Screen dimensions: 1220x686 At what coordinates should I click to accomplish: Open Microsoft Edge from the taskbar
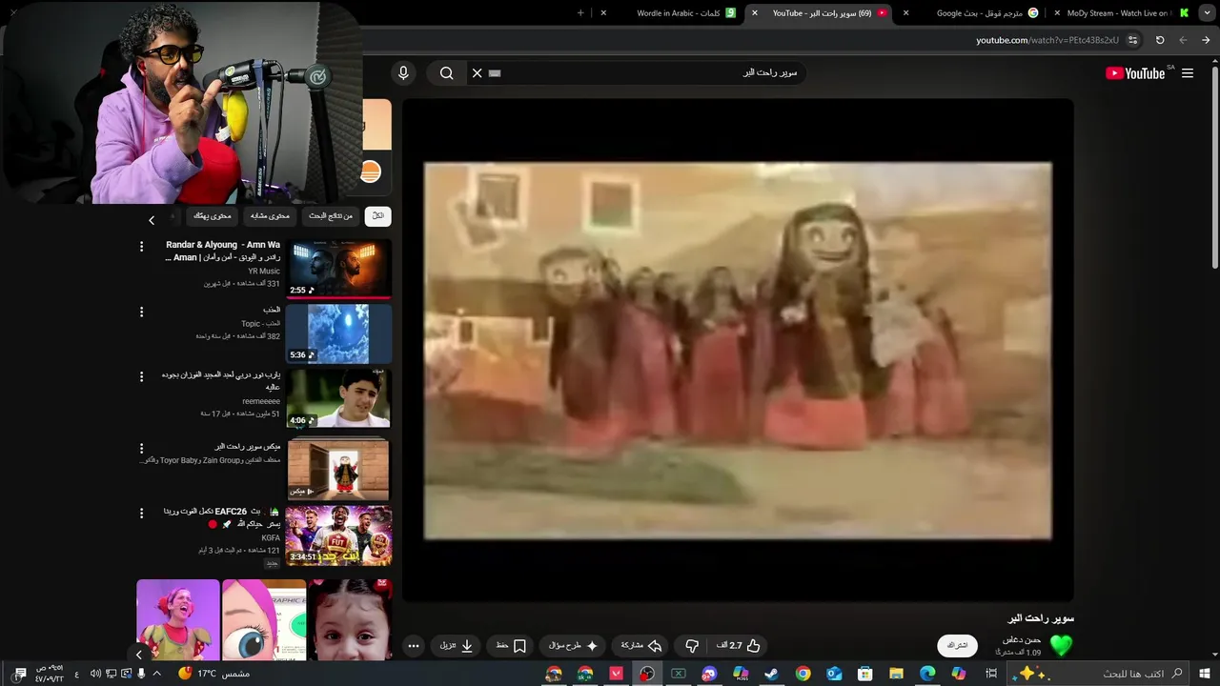pyautogui.click(x=927, y=674)
